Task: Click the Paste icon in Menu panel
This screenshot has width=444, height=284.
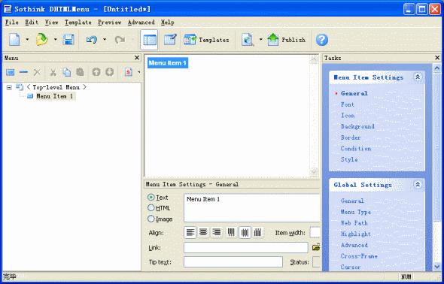Action: [x=80, y=72]
